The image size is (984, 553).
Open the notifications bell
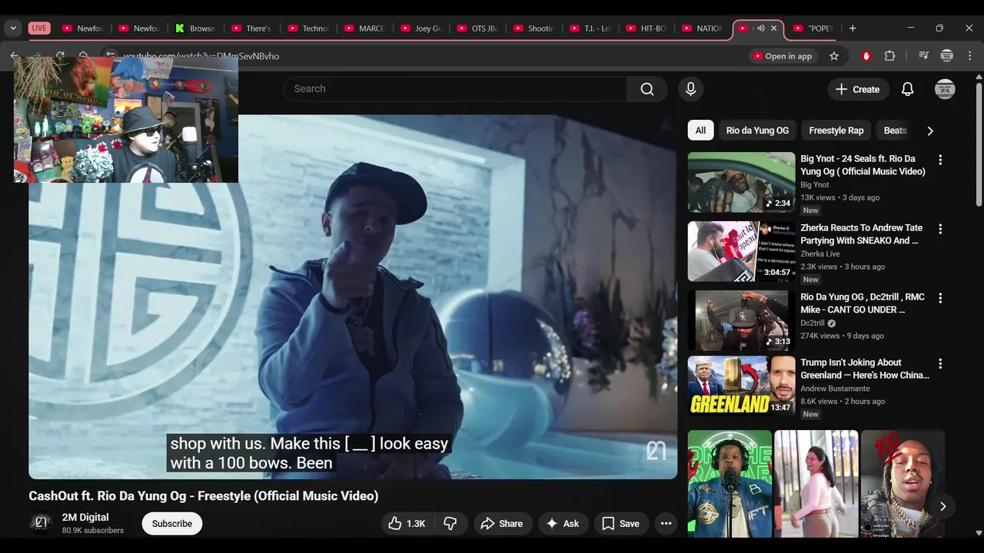(x=907, y=89)
